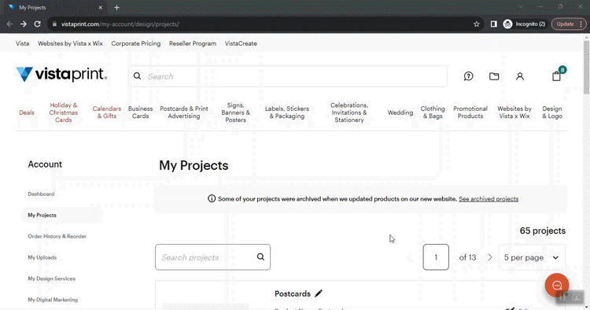The image size is (590, 310).
Task: Open Order History & Reorder
Action: point(57,236)
